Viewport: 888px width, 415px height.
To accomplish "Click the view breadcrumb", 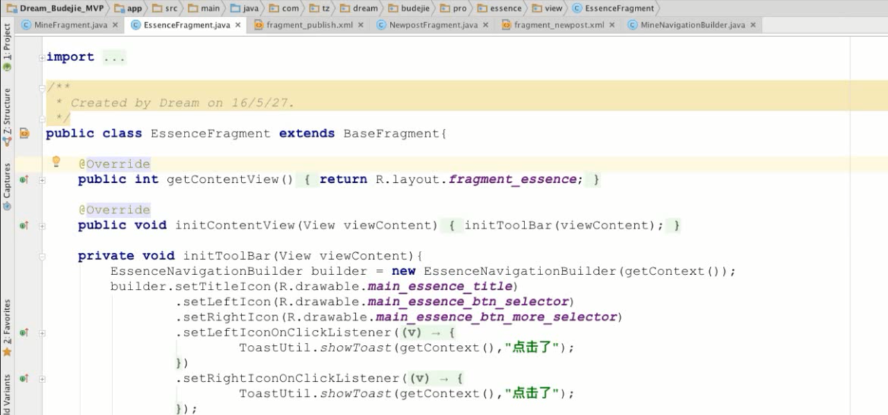I will [547, 8].
